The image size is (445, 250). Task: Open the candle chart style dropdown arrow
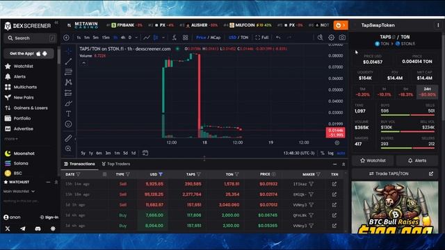pyautogui.click(x=163, y=37)
